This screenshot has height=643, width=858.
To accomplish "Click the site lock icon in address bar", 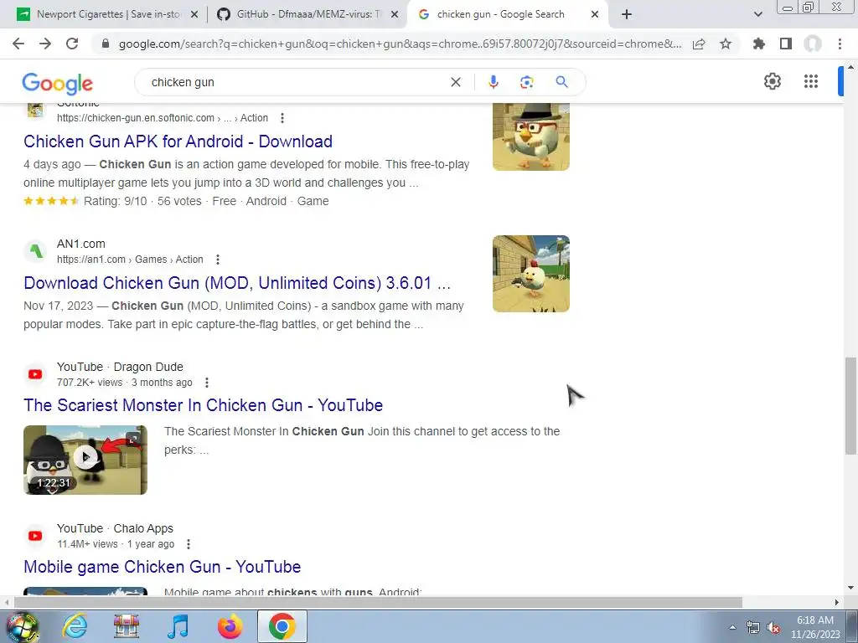I will [x=106, y=44].
